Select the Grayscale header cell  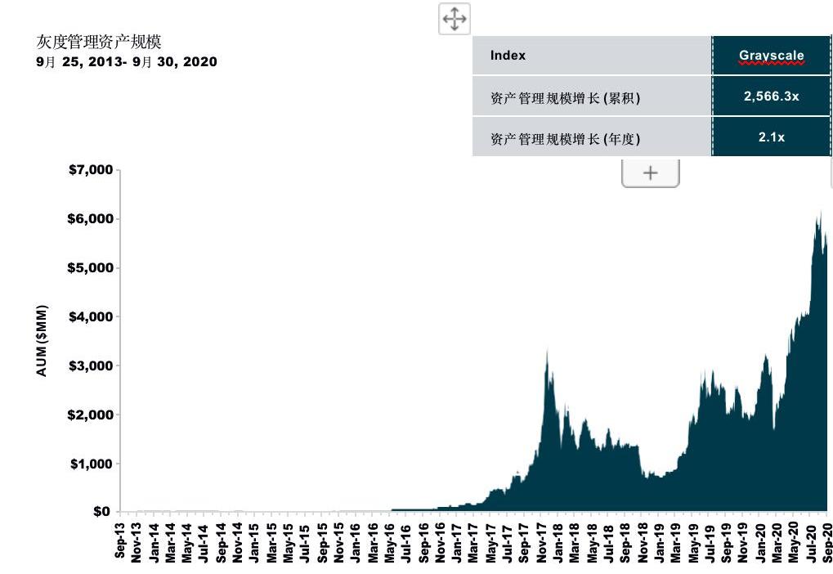[772, 56]
